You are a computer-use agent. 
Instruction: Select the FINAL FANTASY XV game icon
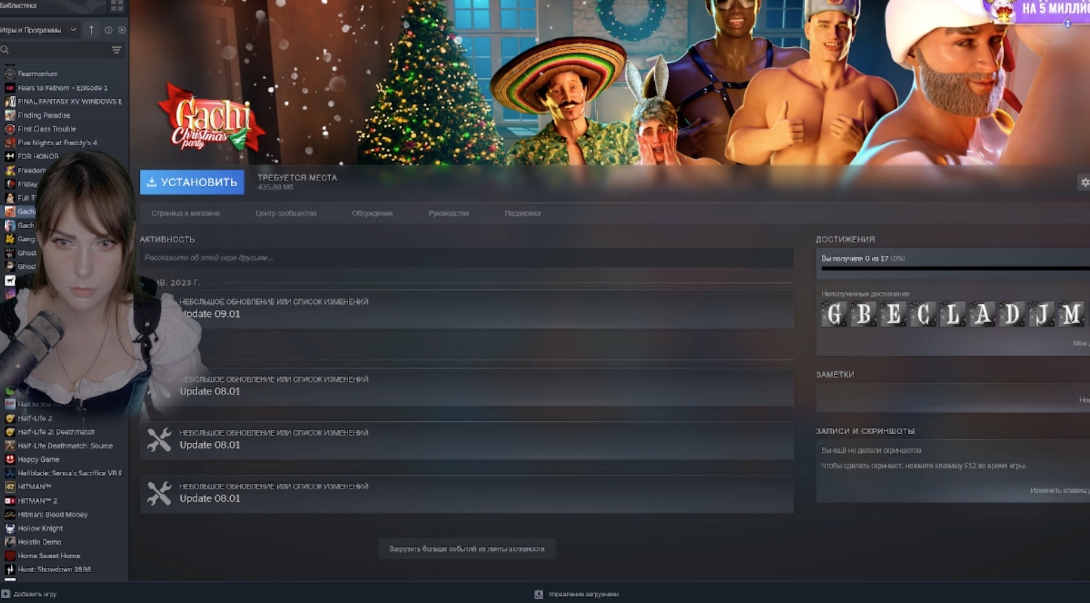10,102
